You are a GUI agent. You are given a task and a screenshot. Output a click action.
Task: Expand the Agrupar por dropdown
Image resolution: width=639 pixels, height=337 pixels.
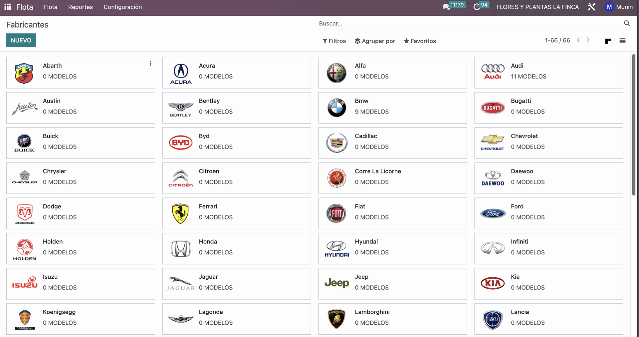click(x=375, y=41)
